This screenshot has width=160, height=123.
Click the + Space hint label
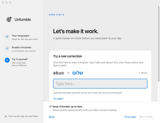click(143, 73)
